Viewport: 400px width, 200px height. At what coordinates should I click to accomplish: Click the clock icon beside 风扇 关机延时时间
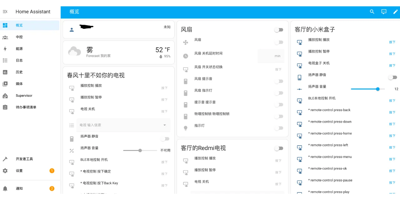click(x=185, y=56)
